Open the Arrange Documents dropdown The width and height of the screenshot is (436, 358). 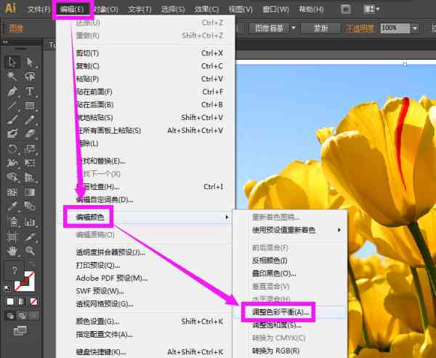coord(372,9)
